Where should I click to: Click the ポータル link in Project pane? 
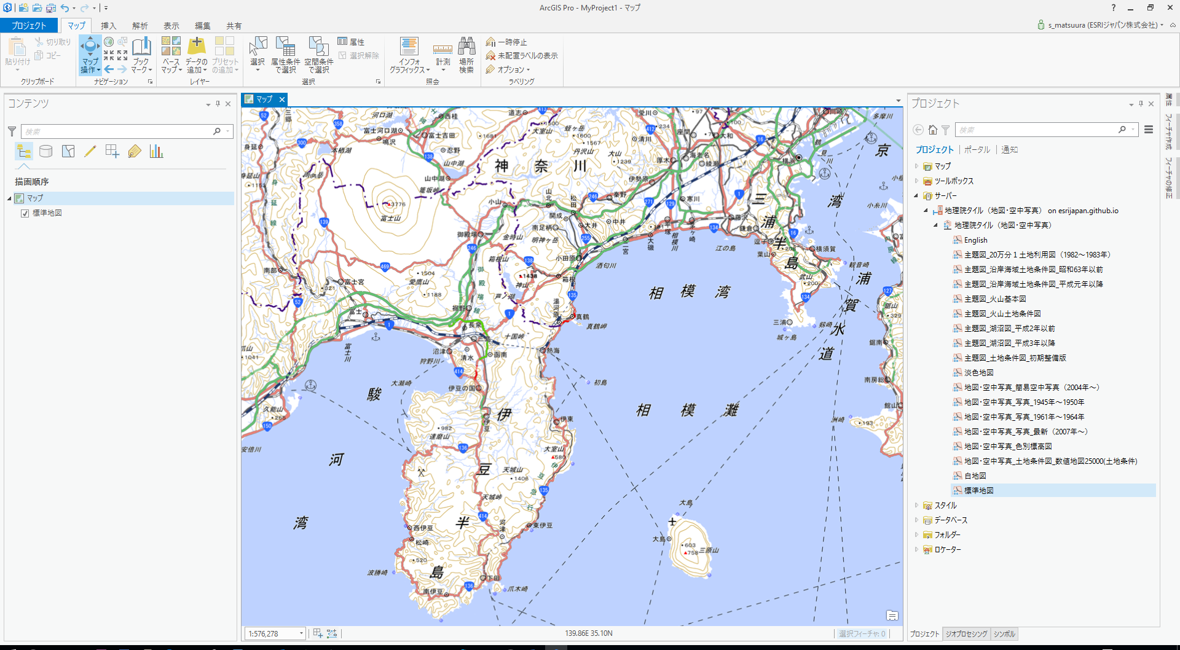977,149
